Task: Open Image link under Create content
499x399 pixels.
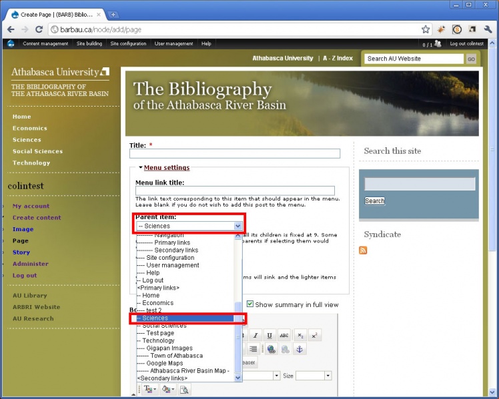Action: [23, 229]
